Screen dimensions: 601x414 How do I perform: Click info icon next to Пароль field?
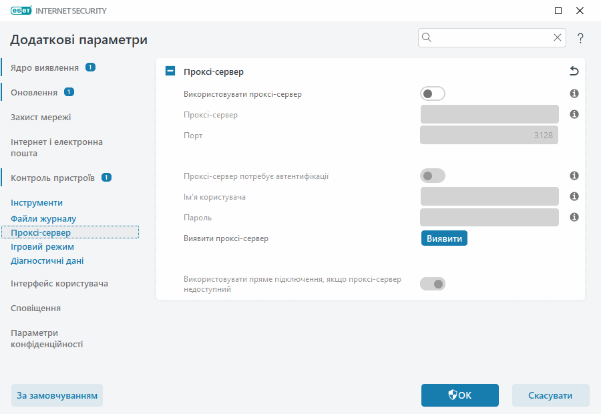pos(574,216)
